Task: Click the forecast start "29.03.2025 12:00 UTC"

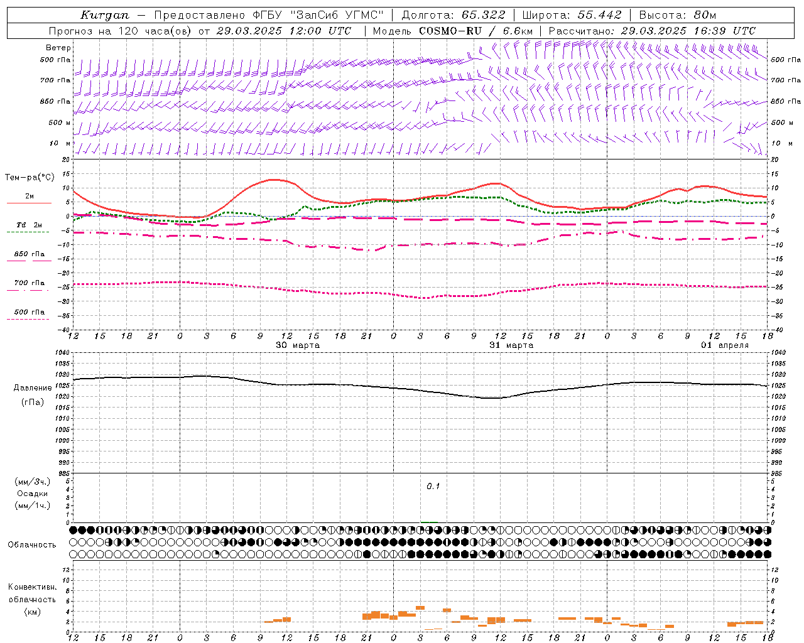Action: point(283,31)
